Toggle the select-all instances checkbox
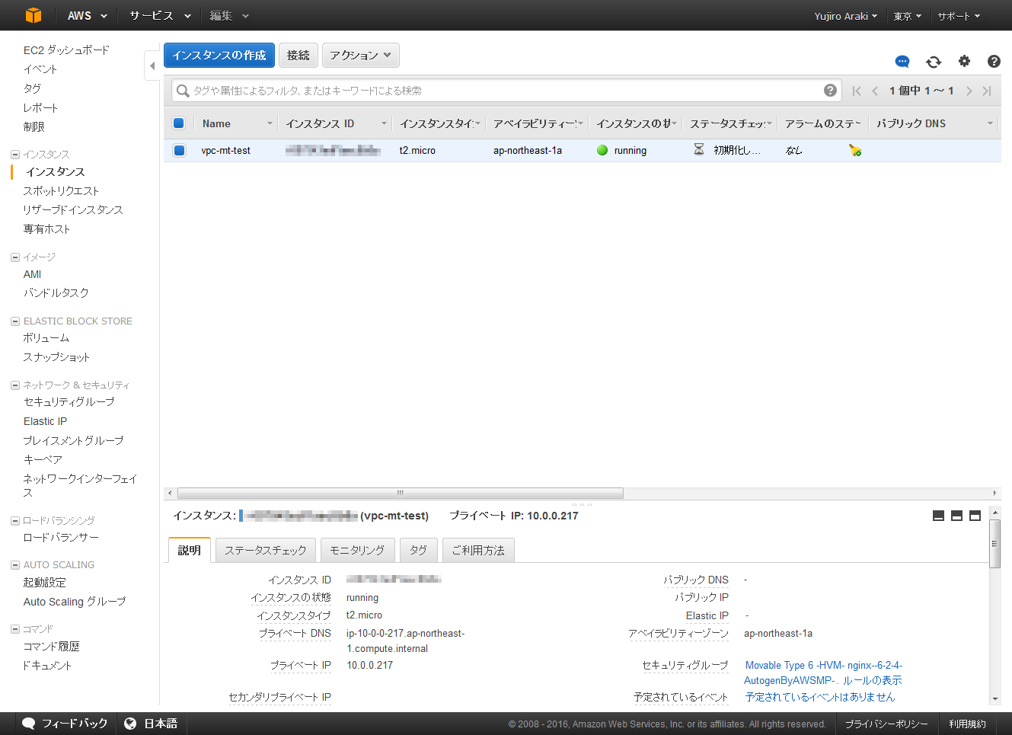The width and height of the screenshot is (1012, 735). (179, 123)
